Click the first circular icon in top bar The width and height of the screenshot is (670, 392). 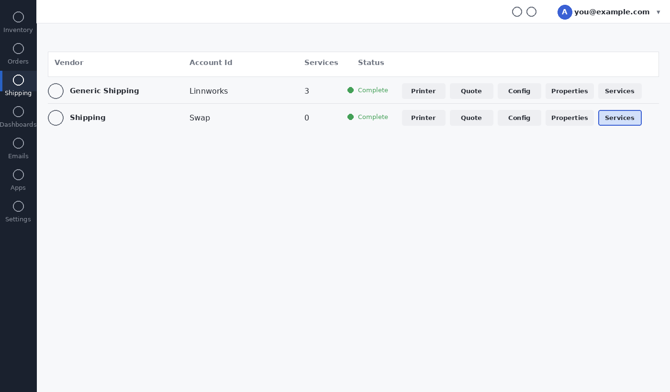[x=517, y=12]
